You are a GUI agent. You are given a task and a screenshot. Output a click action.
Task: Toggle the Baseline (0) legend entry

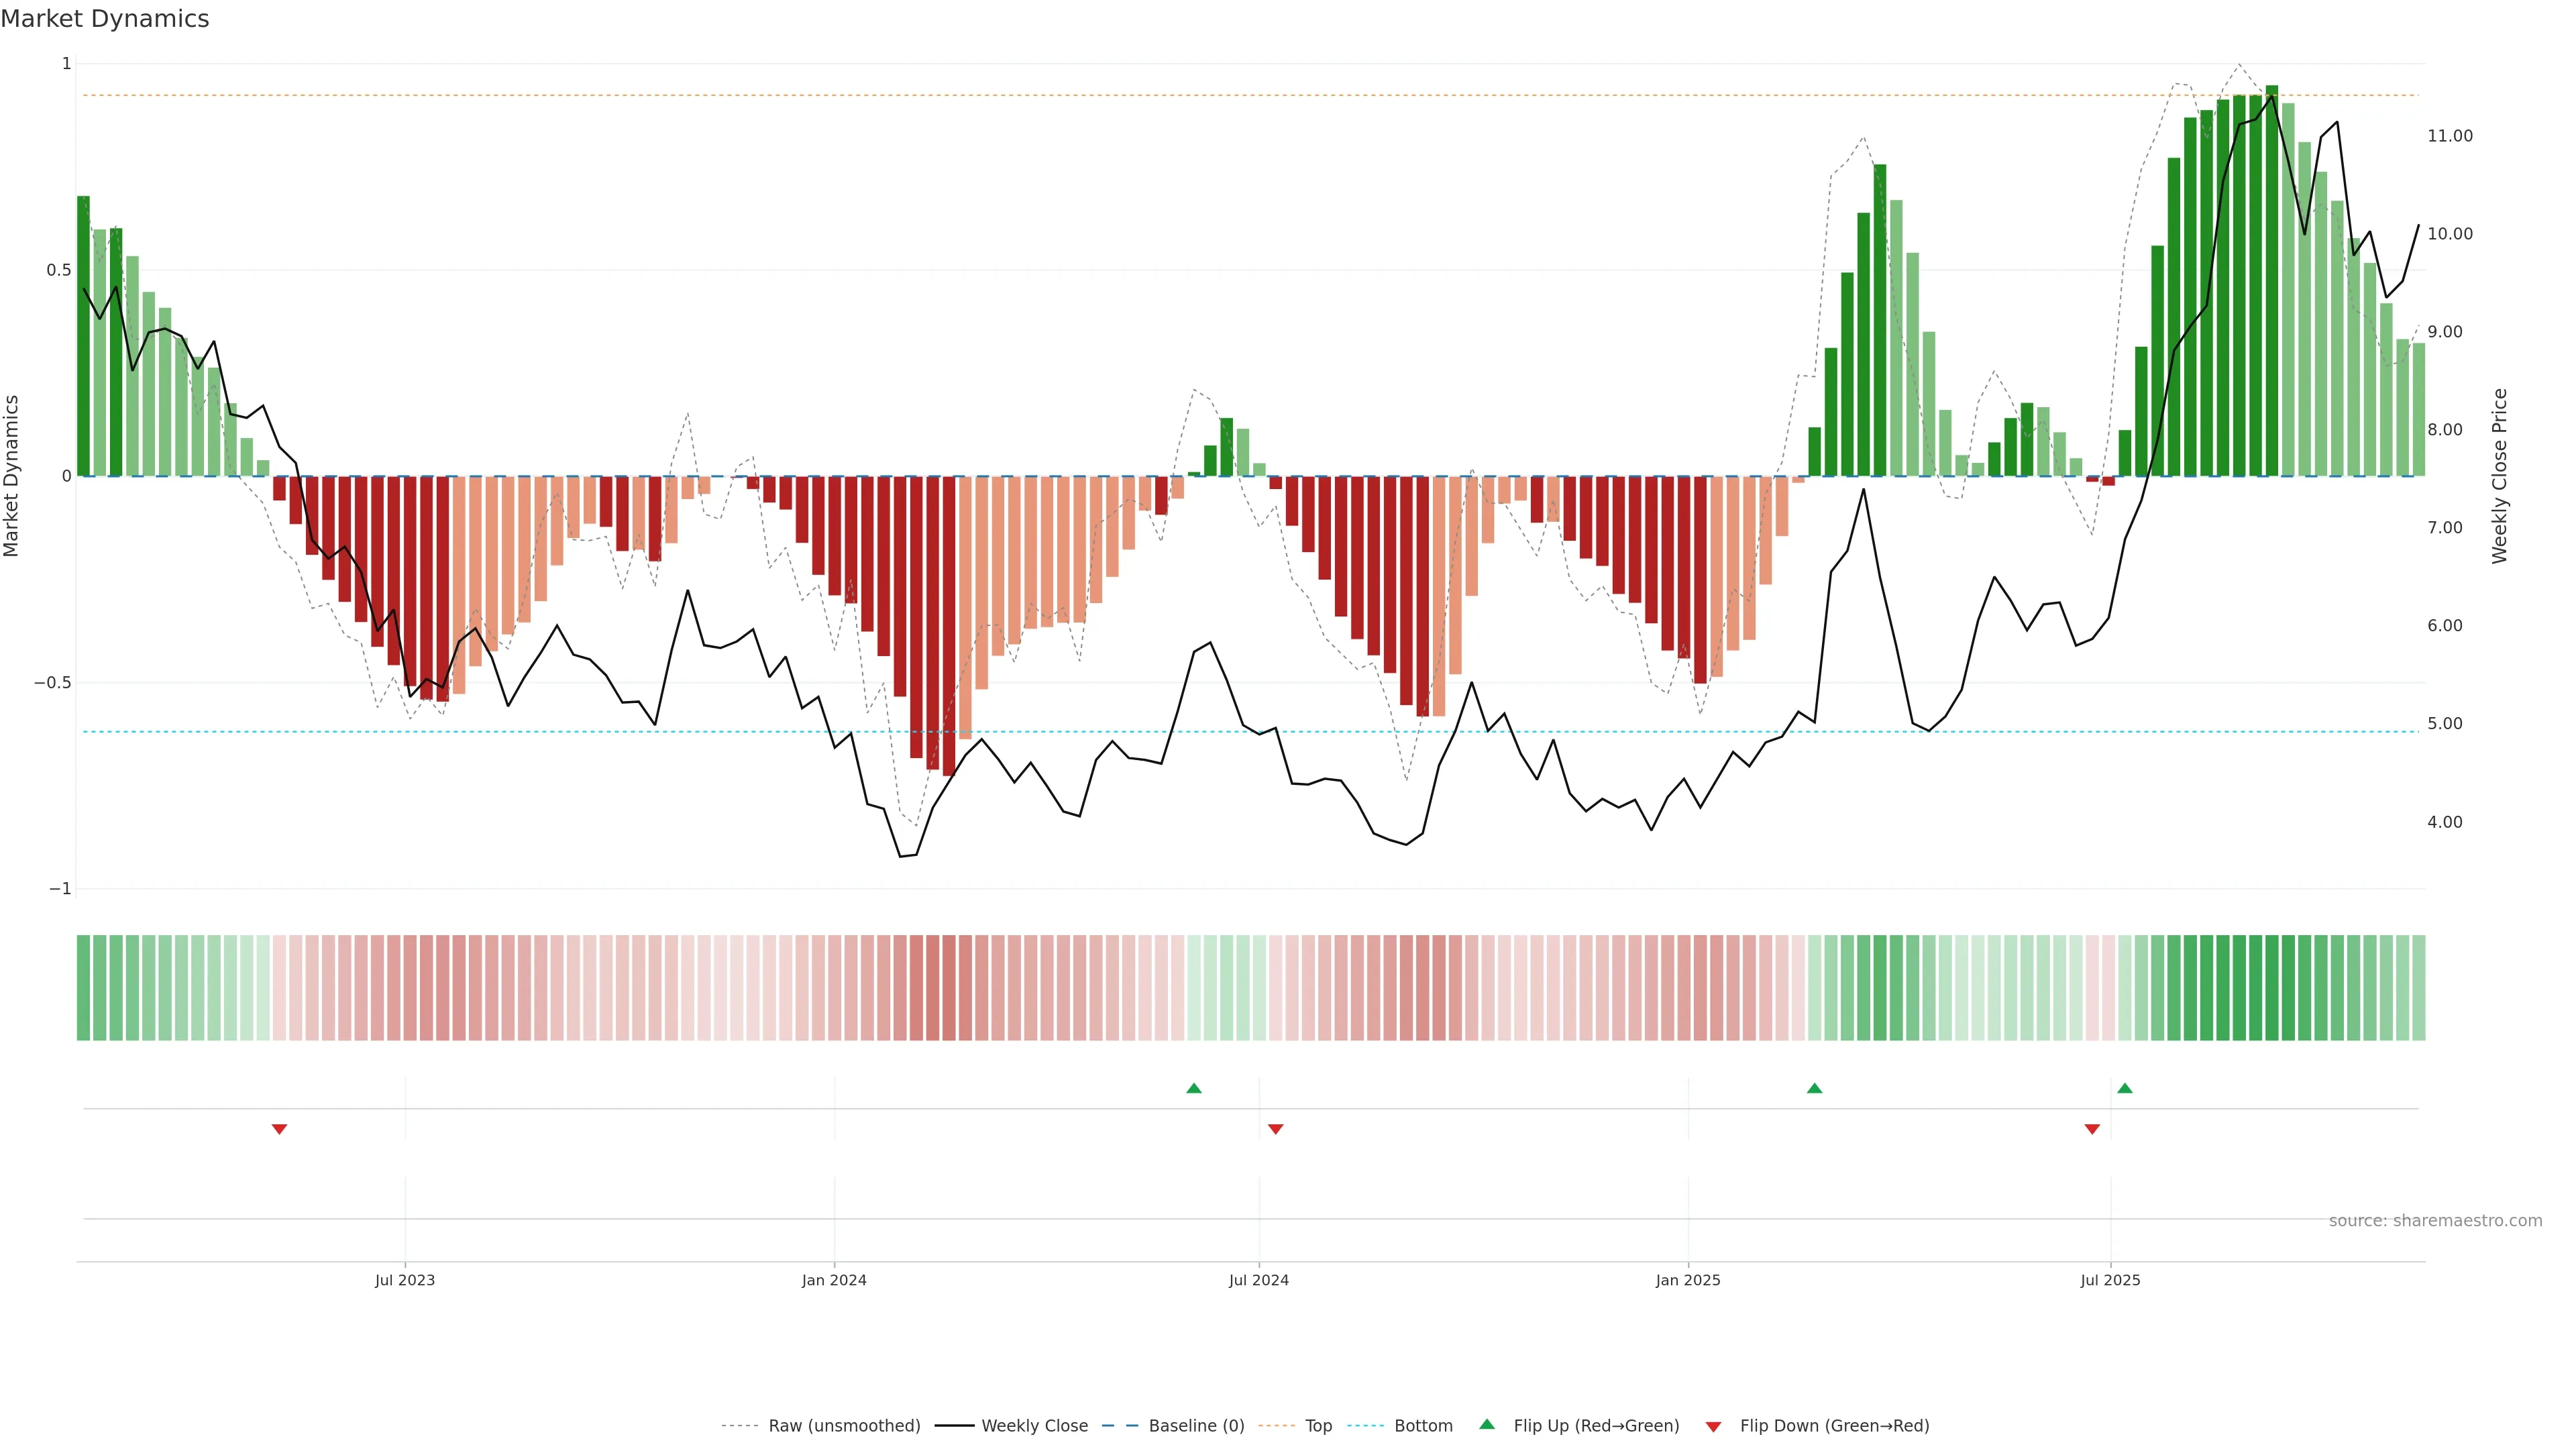[1195, 1426]
